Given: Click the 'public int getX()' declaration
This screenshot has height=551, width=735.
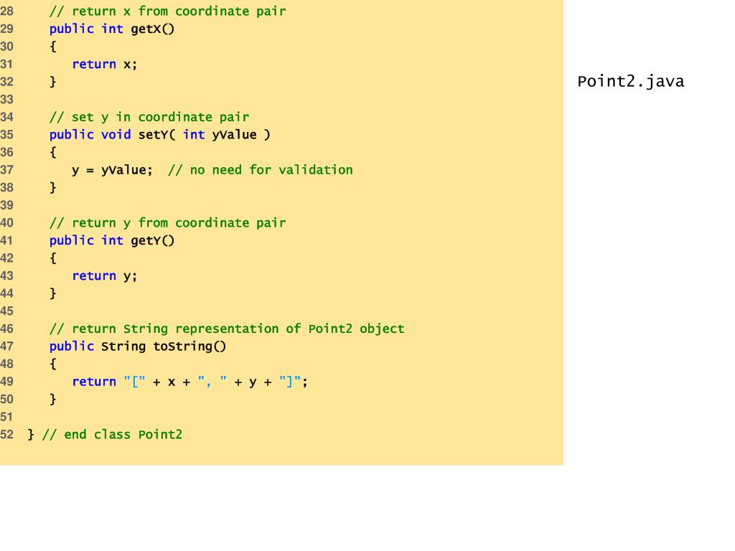Looking at the screenshot, I should 112,29.
